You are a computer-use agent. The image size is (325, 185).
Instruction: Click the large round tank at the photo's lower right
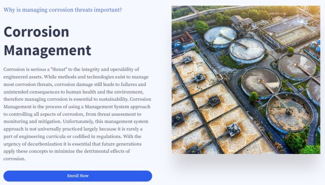289,113
